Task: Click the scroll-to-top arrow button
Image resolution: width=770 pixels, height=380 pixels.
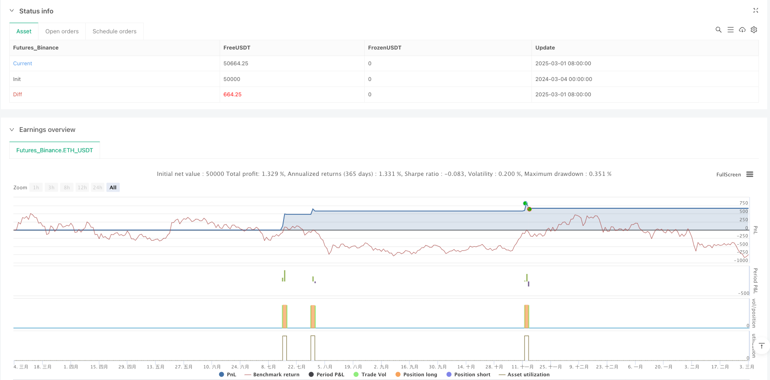Action: [x=761, y=346]
